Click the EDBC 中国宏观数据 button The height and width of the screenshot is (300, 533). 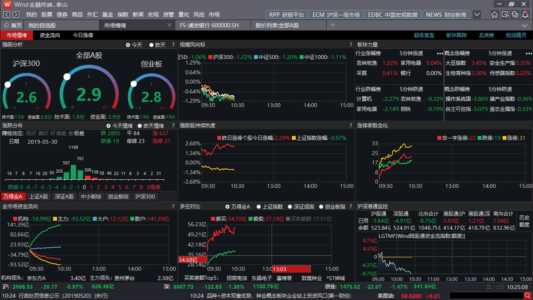[393, 14]
